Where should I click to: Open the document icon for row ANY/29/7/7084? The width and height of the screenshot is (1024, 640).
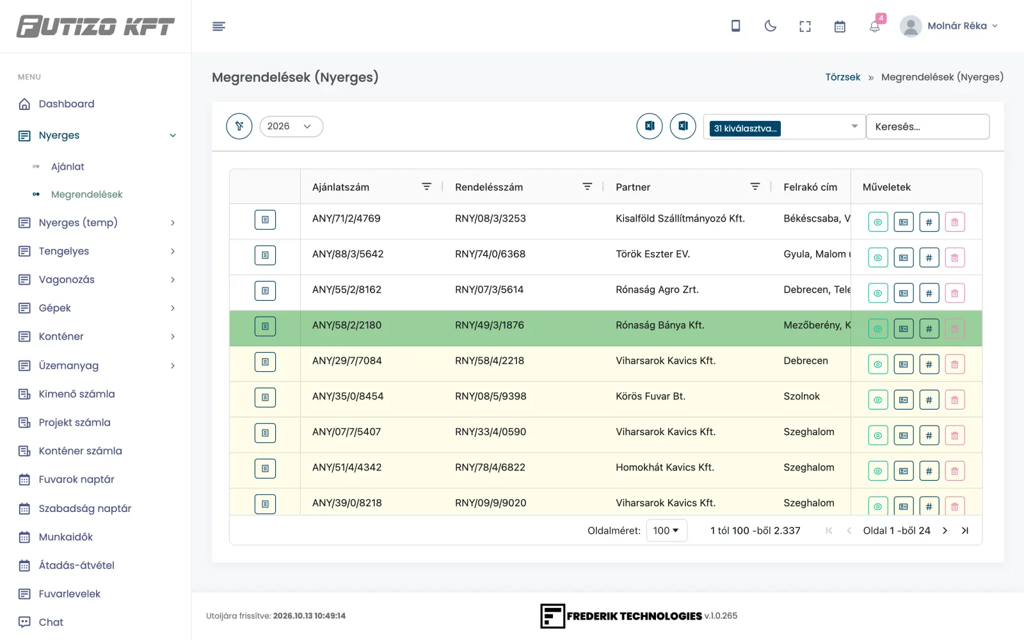(265, 362)
